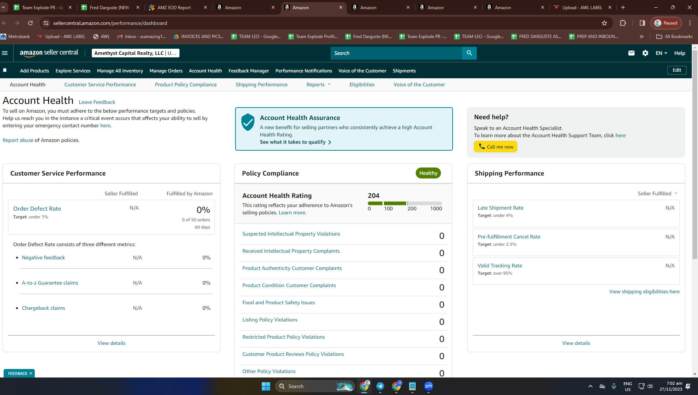Open the Shipping Performance tab
Viewport: 698px width, 395px height.
[x=261, y=84]
